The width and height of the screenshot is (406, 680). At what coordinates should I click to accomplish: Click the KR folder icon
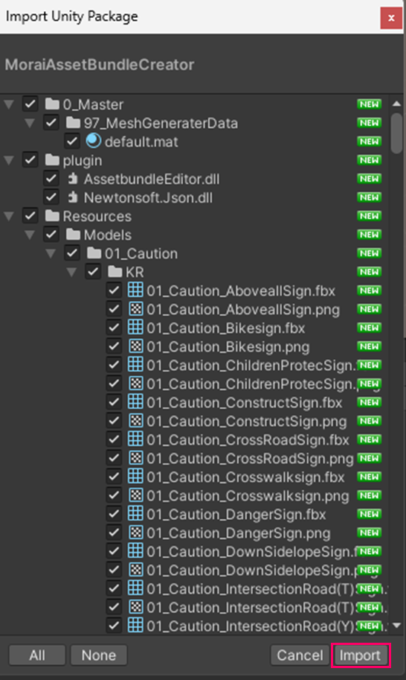coord(115,272)
